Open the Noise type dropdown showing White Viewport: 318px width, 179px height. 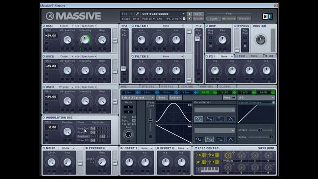(x=68, y=148)
